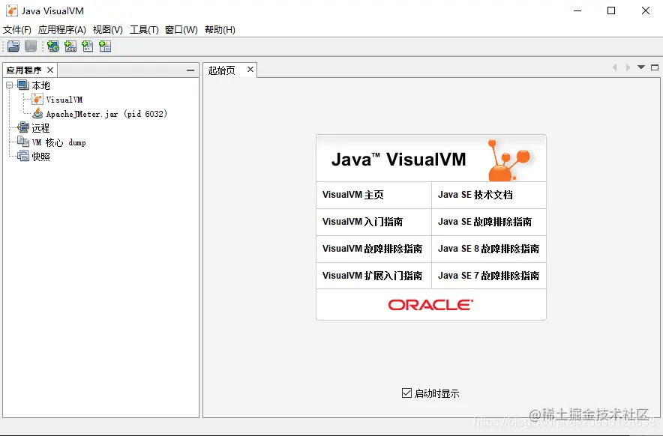Open the 文件(F) menu
This screenshot has width=663, height=436.
tap(17, 29)
